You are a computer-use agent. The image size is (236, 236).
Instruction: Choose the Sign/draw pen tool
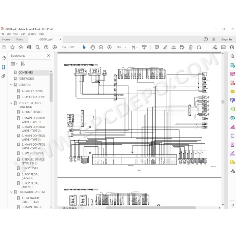click(x=174, y=48)
